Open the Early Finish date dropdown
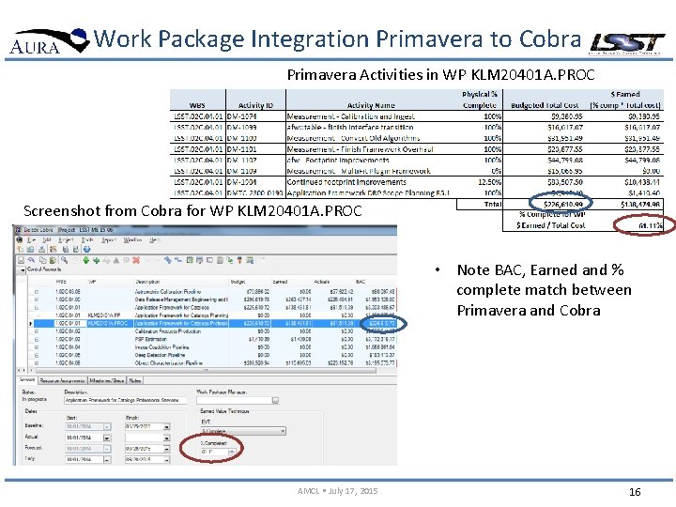676x507 pixels. 166,460
